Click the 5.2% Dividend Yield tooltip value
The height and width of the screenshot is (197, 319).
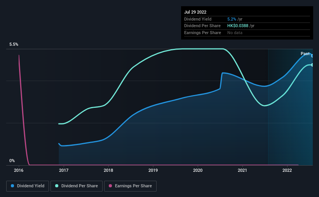(x=232, y=19)
